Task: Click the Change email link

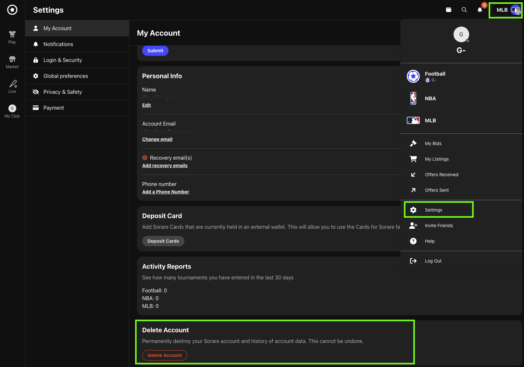Action: (157, 139)
